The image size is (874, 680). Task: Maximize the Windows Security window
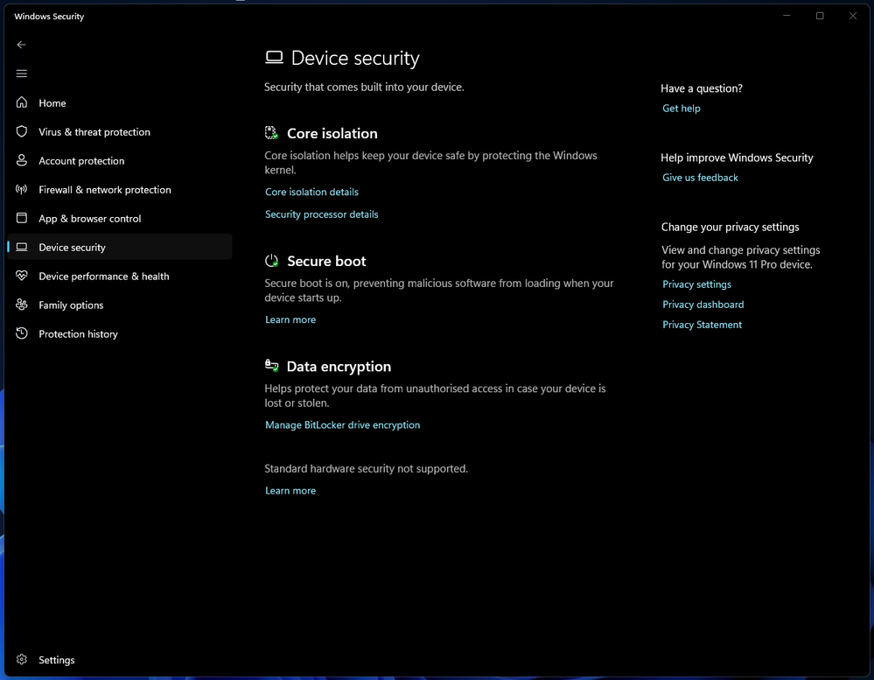820,16
